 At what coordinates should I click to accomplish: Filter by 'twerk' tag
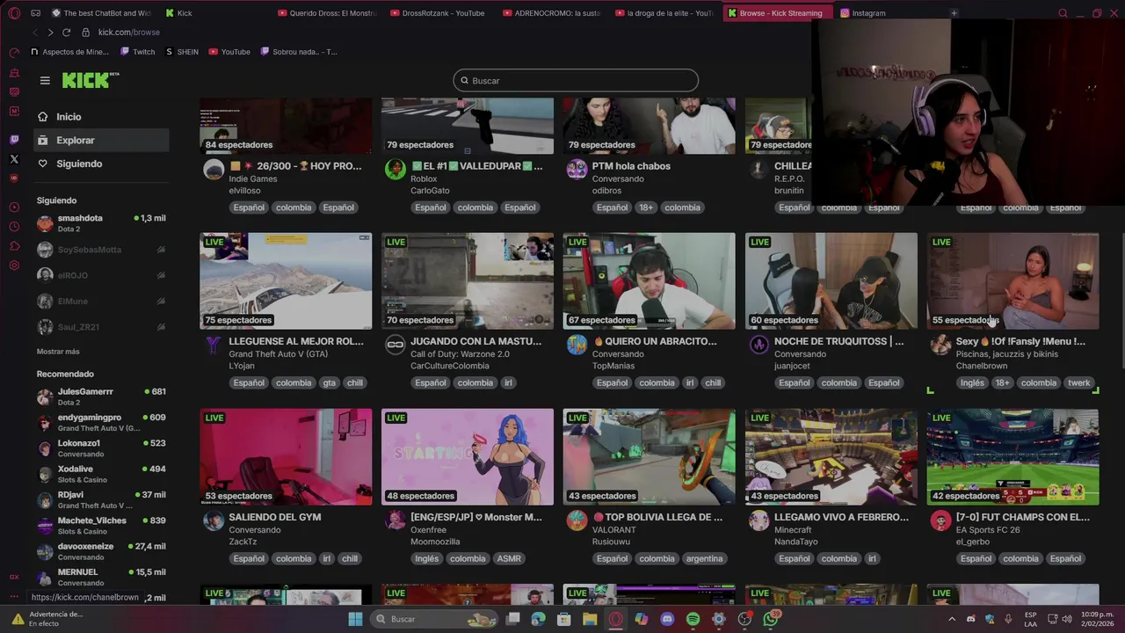click(1078, 383)
